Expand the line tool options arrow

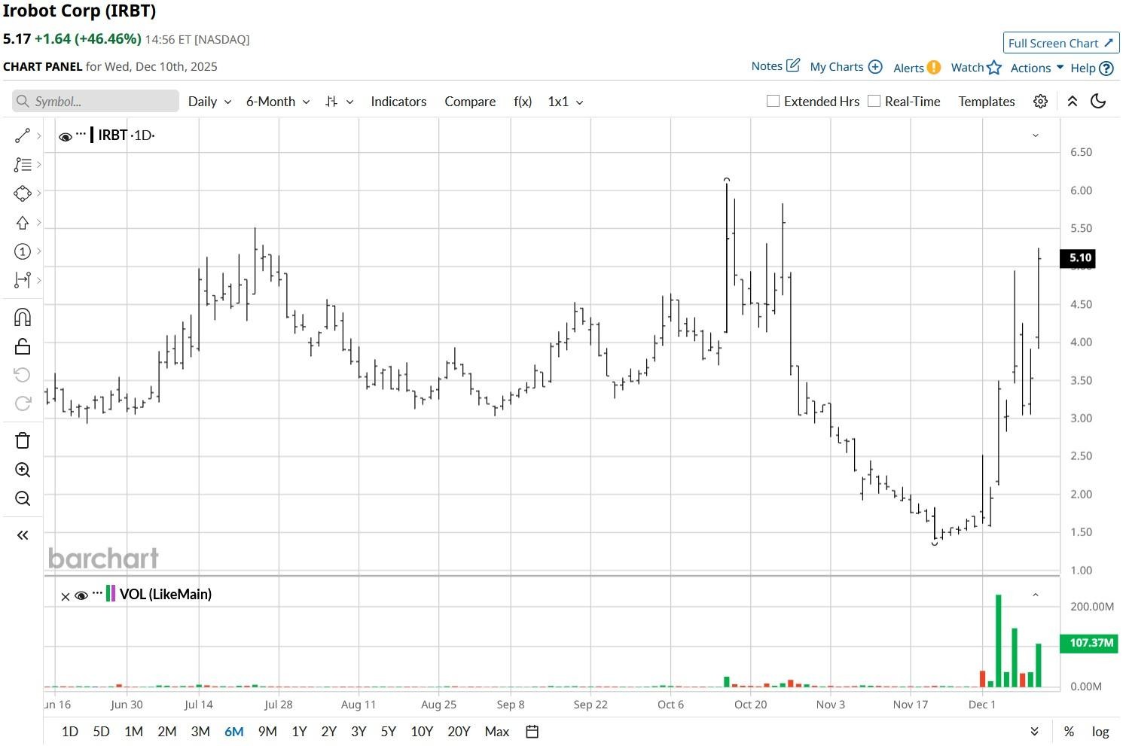(38, 136)
